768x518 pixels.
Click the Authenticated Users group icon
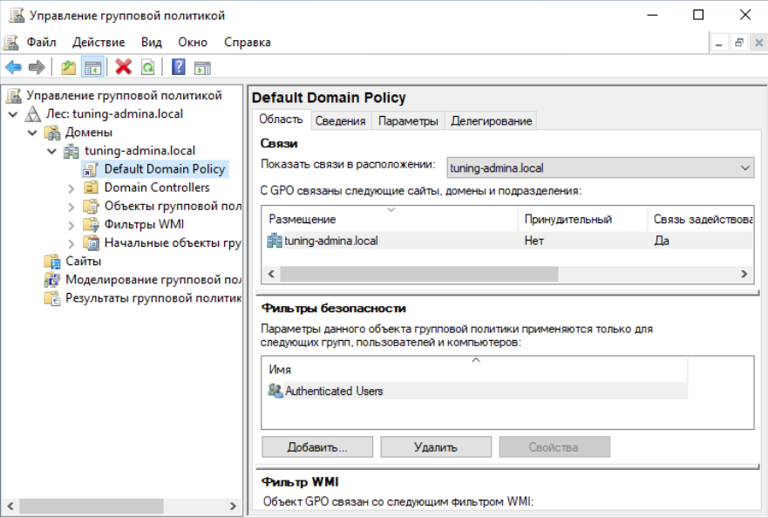point(275,391)
